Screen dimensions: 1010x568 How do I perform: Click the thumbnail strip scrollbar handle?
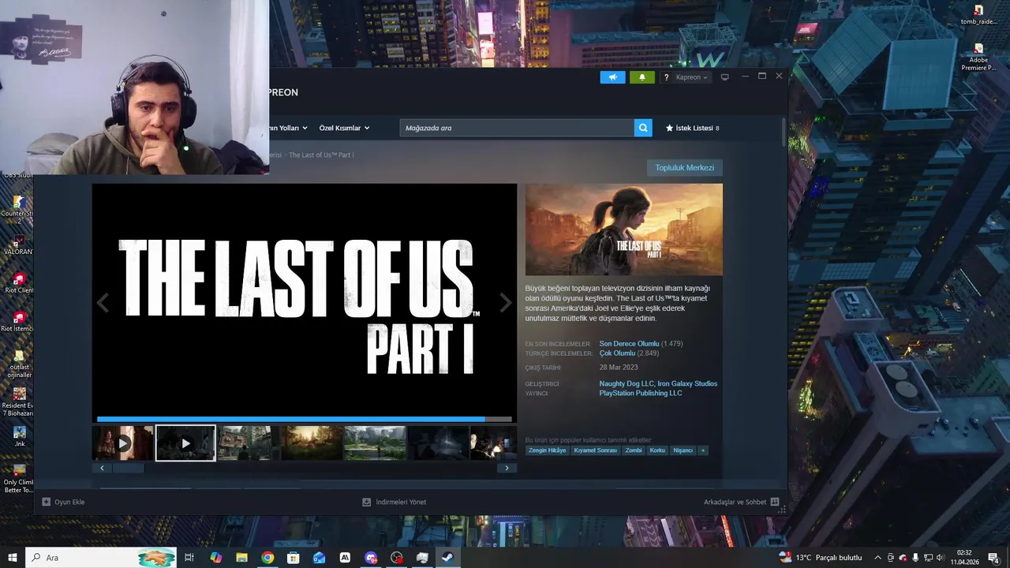pos(128,468)
